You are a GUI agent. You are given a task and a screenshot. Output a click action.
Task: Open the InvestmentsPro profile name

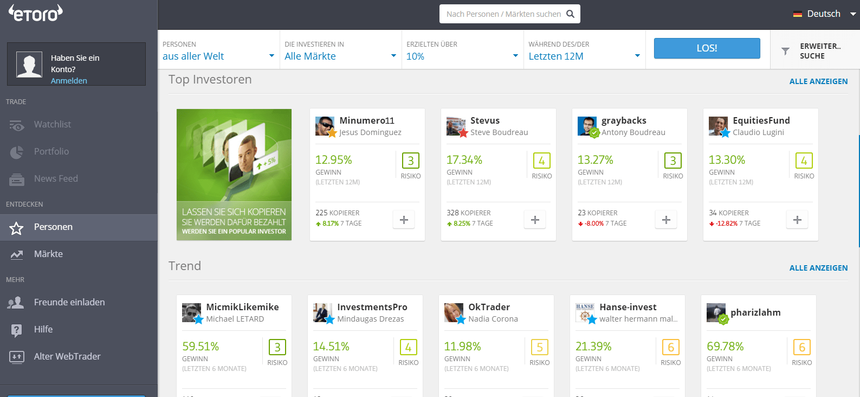372,307
